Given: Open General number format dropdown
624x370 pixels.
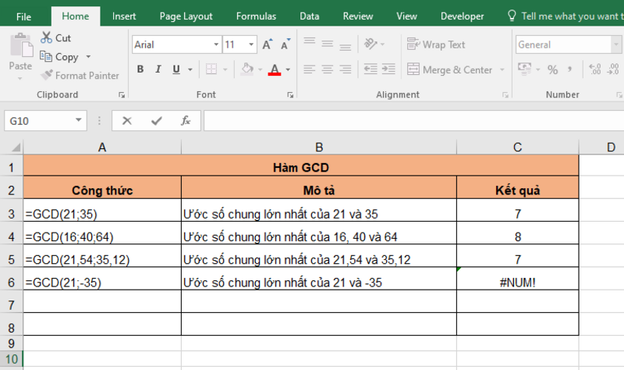Looking at the screenshot, I should click(x=615, y=44).
